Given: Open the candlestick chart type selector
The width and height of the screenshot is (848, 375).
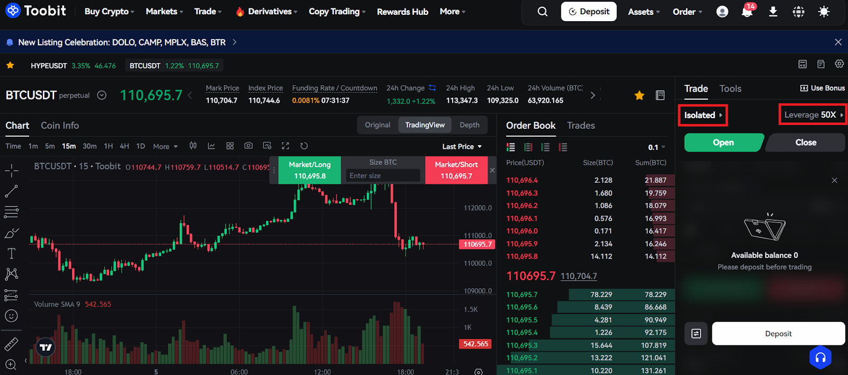Looking at the screenshot, I should (x=193, y=146).
